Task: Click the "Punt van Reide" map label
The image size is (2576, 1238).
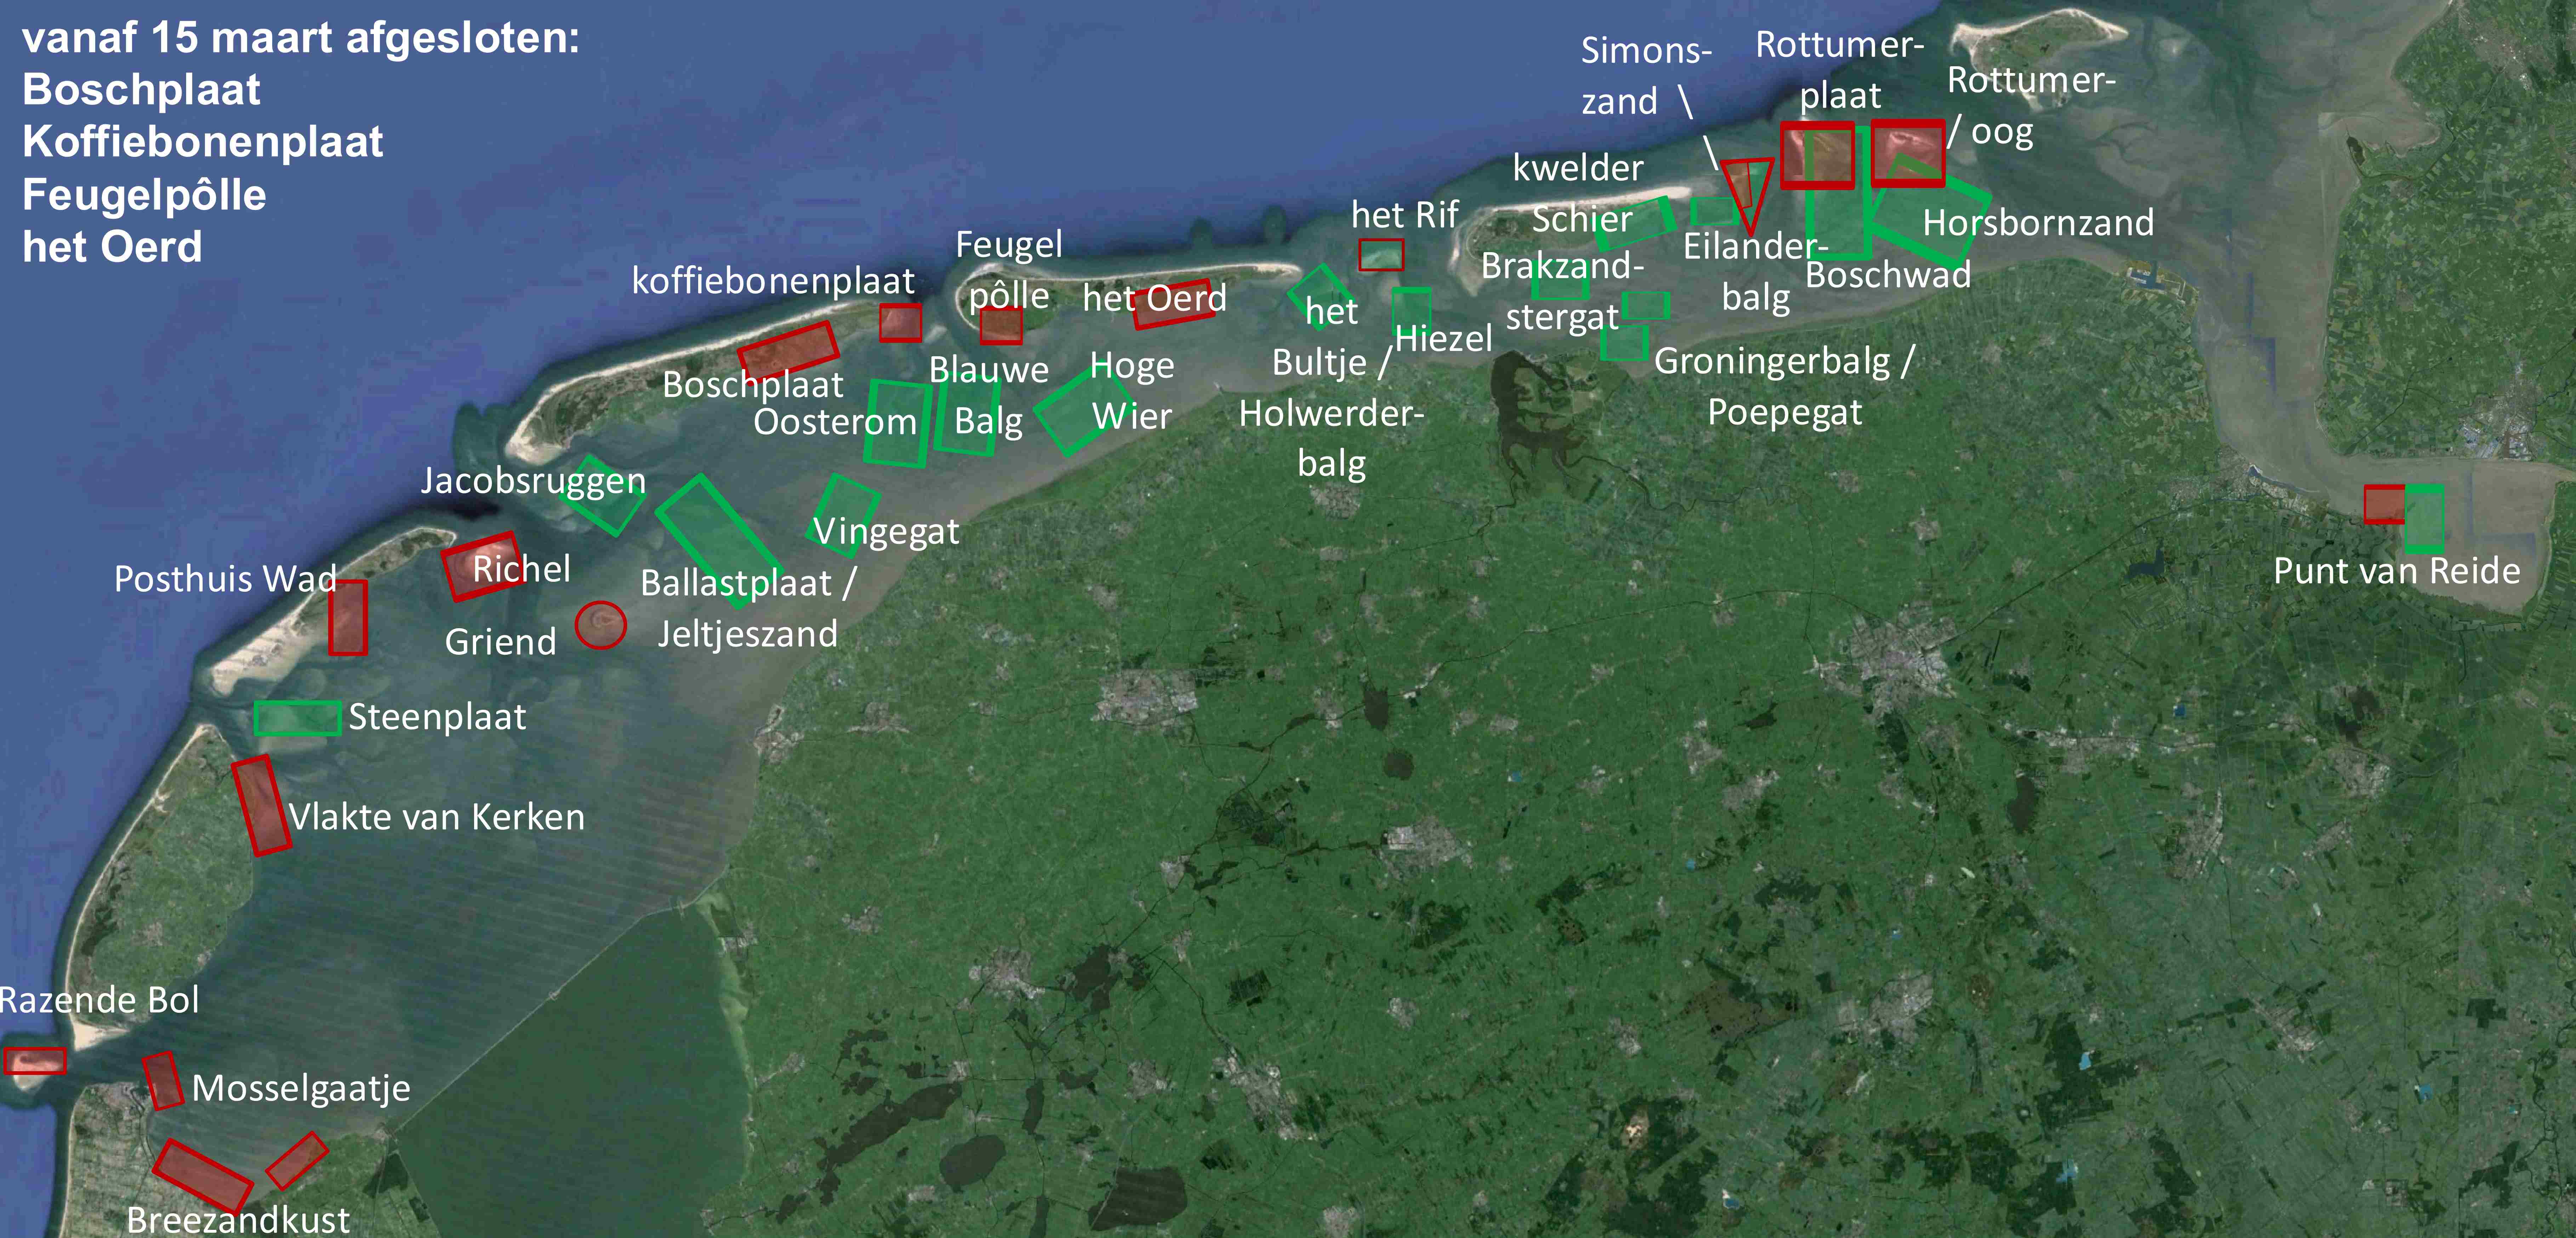Action: (x=2397, y=571)
